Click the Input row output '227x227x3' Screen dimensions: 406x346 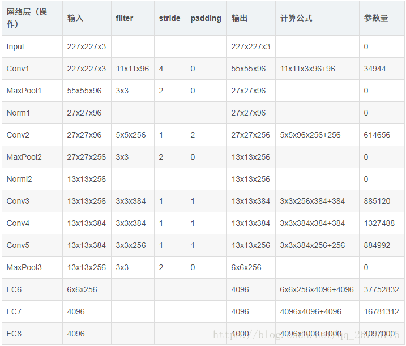point(251,46)
